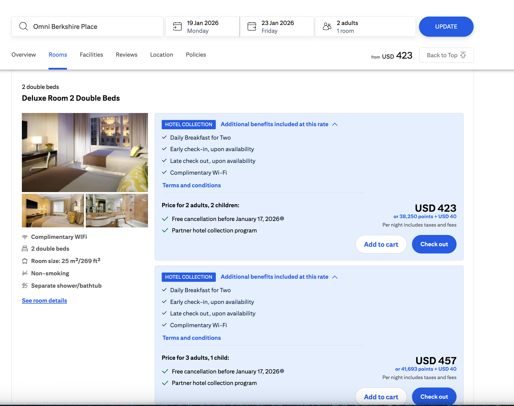Collapse benefits chevron on USD 457 rate
This screenshot has height=406, width=514.
coord(335,277)
